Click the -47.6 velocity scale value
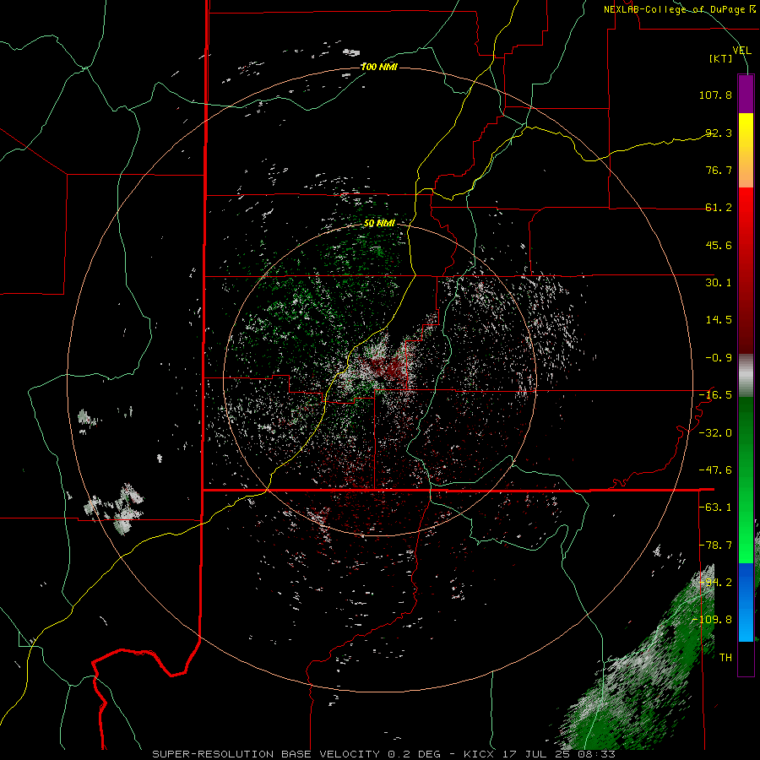760x760 pixels. [x=715, y=470]
